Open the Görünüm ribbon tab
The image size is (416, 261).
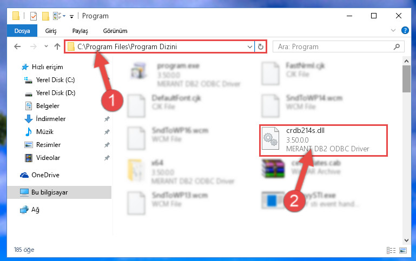tap(115, 31)
